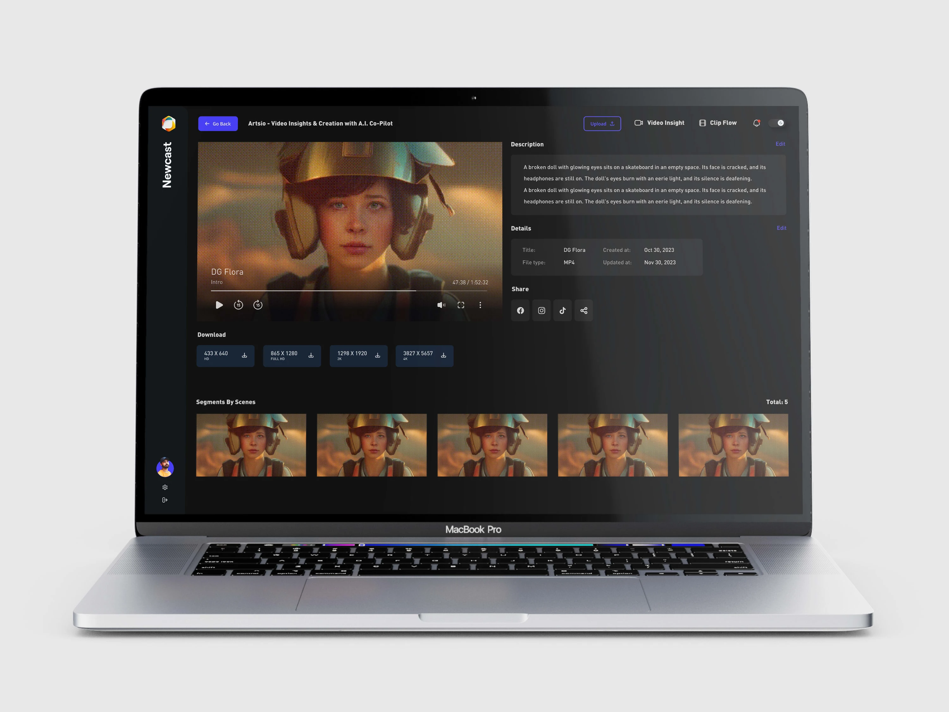Click the generic share link icon

pyautogui.click(x=584, y=309)
